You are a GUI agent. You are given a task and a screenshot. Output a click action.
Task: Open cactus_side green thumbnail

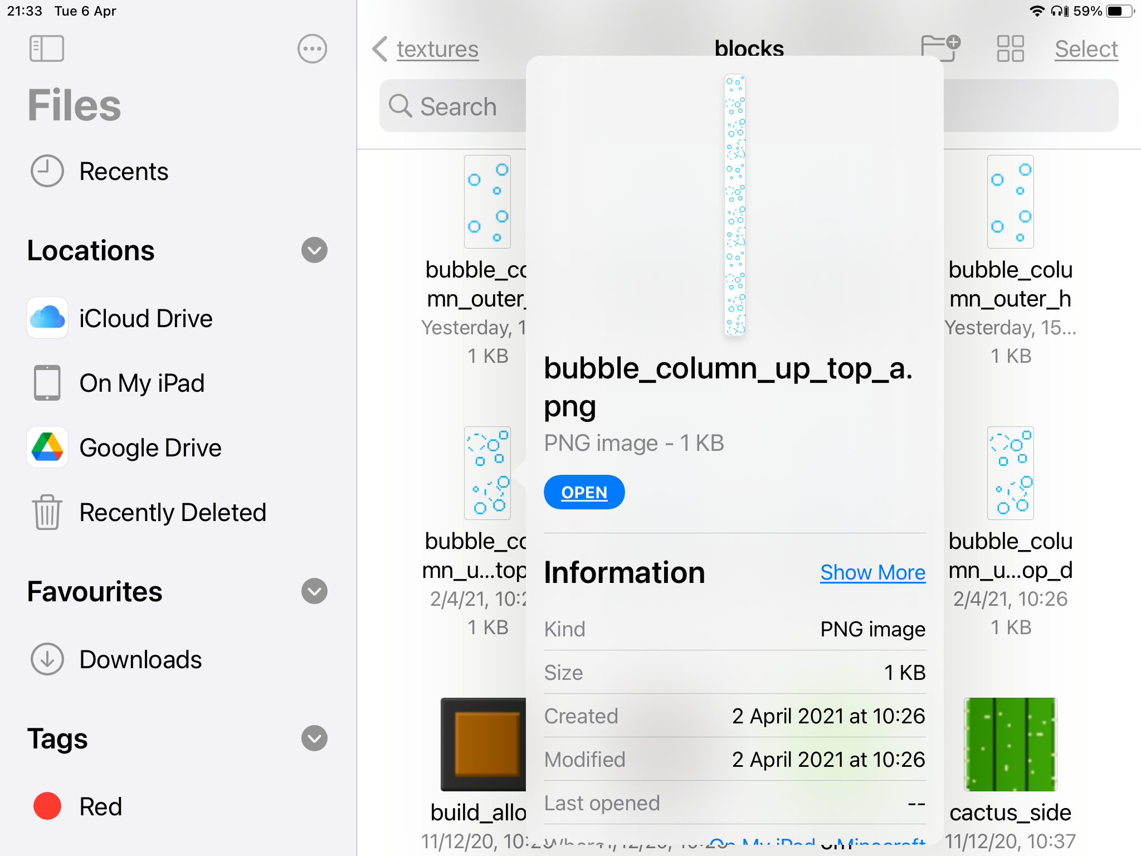pyautogui.click(x=1010, y=745)
